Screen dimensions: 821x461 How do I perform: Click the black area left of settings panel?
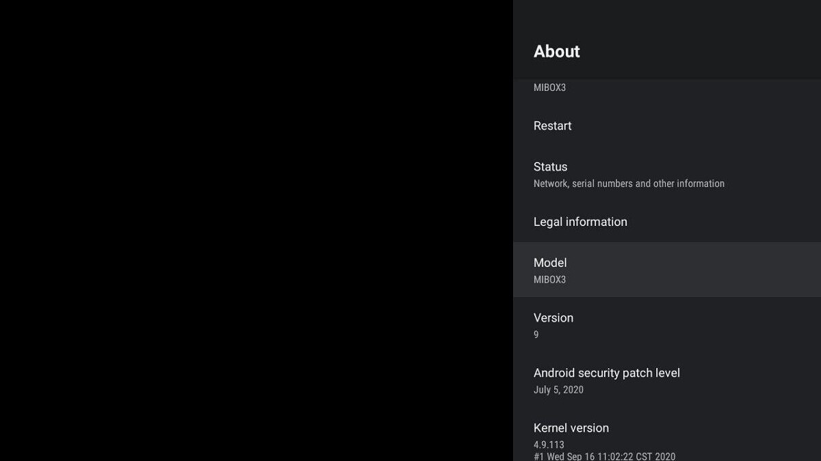tap(257, 230)
